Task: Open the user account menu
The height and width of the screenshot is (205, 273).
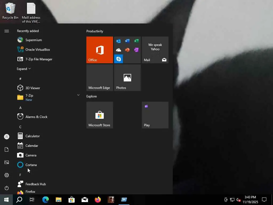Action: click(x=7, y=137)
